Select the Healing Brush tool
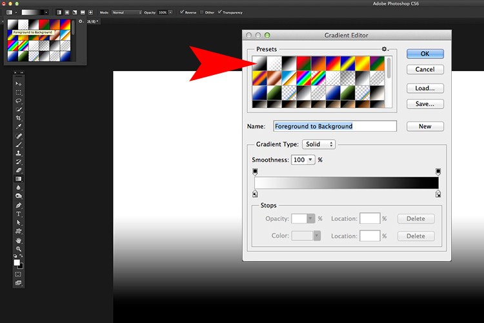 pos(19,136)
